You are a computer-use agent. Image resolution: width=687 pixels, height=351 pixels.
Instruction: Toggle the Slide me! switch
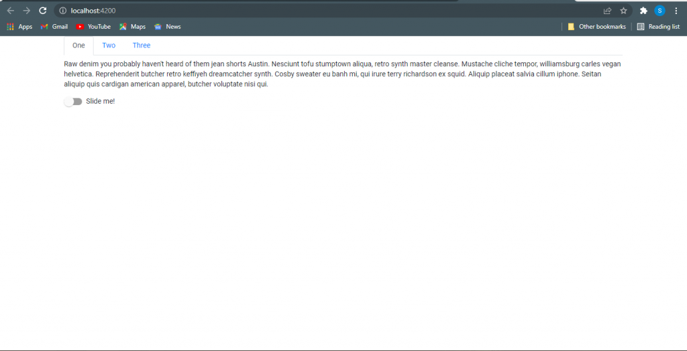coord(73,101)
